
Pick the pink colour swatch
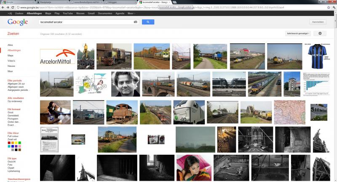pyautogui.click(x=19, y=146)
